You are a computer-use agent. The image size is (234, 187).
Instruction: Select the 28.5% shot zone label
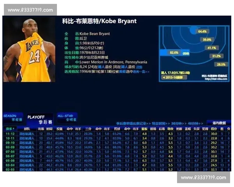[221, 64]
